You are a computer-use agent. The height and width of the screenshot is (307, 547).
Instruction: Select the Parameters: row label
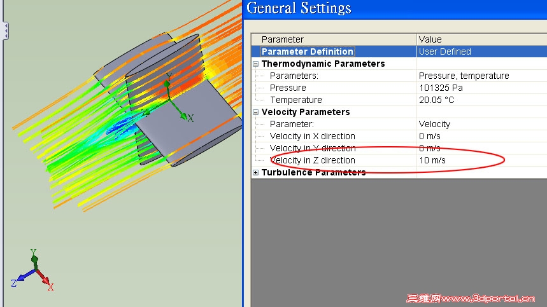tap(294, 76)
